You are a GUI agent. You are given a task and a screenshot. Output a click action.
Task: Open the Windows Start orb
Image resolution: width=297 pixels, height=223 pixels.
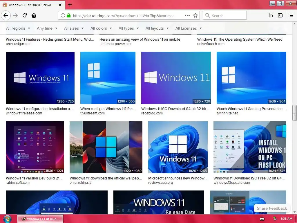[7, 219]
